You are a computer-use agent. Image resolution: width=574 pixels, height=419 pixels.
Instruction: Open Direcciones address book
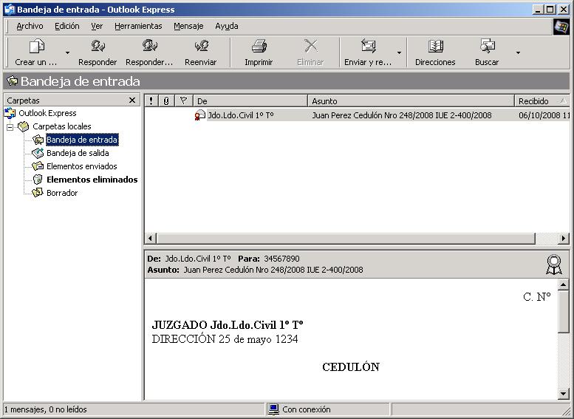click(435, 52)
